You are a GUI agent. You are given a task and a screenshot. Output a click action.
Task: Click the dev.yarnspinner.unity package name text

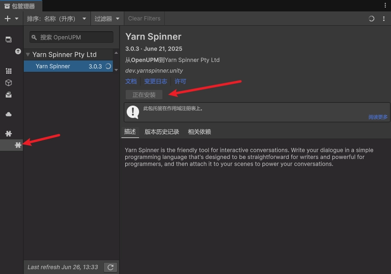[x=154, y=71]
